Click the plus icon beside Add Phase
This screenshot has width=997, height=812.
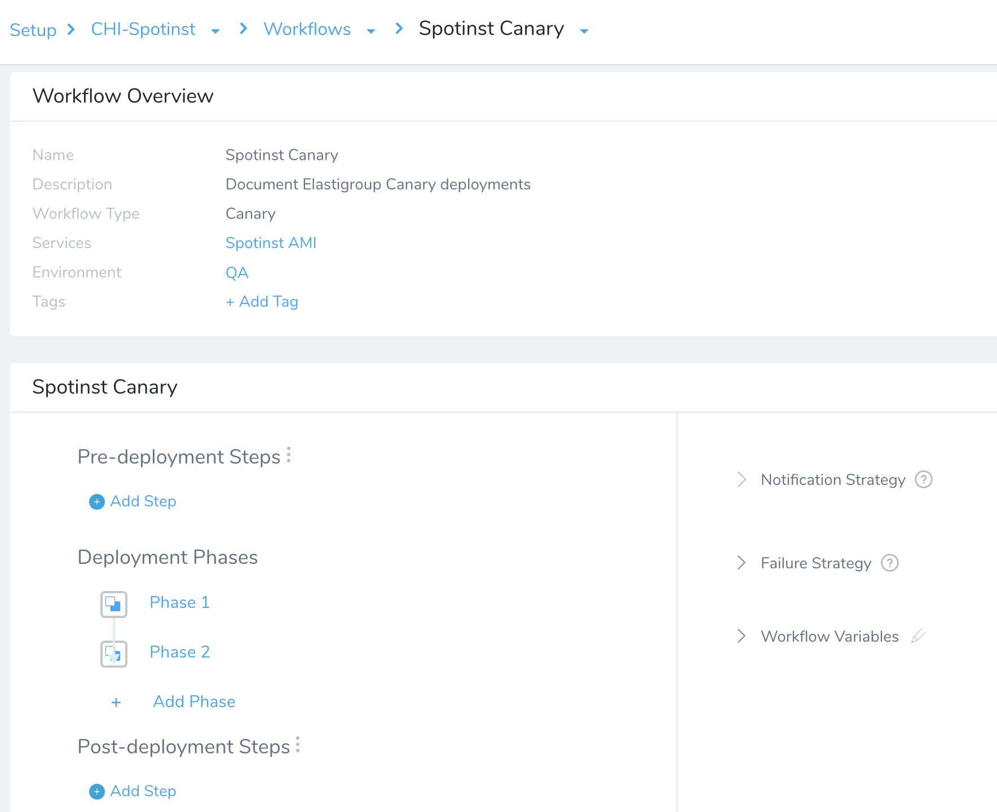(116, 702)
